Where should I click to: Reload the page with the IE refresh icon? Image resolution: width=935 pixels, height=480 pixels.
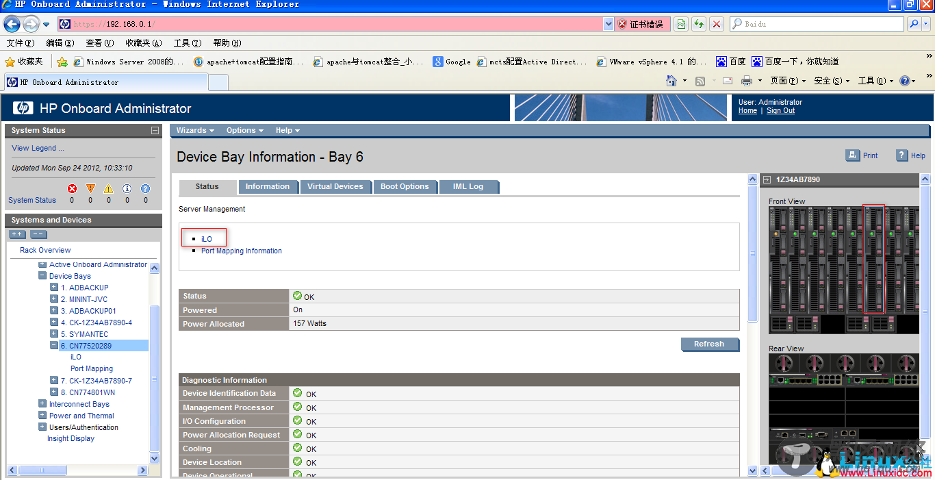point(699,24)
